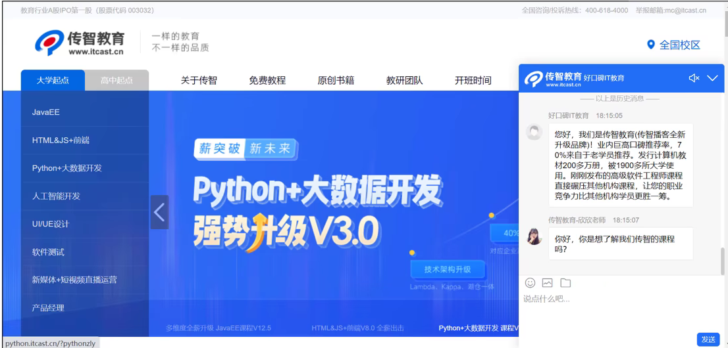
Task: Open 原创书籍 menu item
Action: coord(336,80)
